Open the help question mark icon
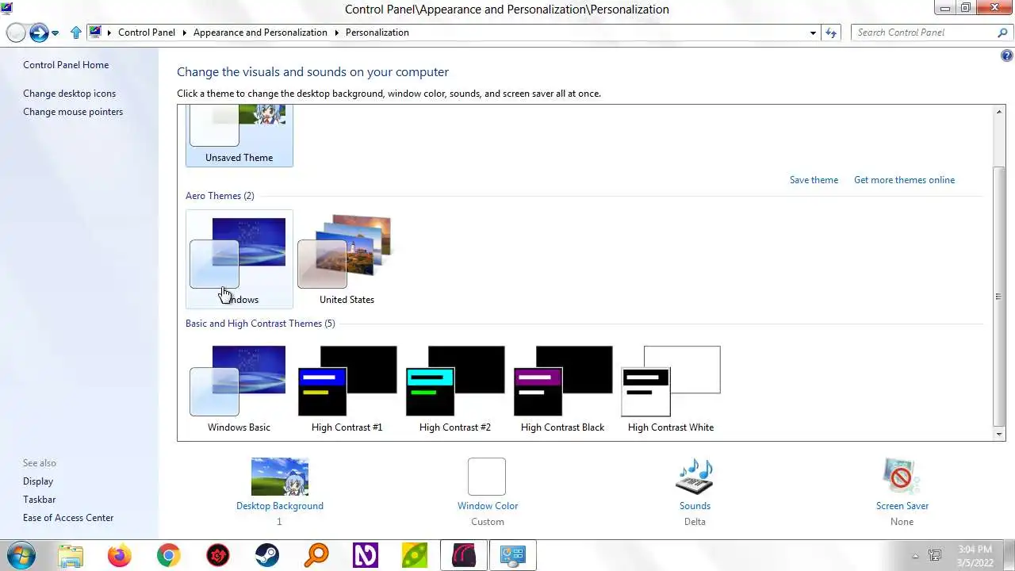This screenshot has width=1015, height=571. tap(1007, 56)
